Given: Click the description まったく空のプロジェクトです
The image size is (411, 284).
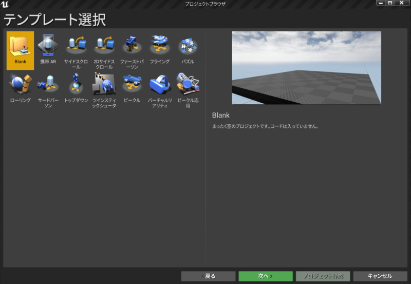Looking at the screenshot, I should (x=265, y=126).
